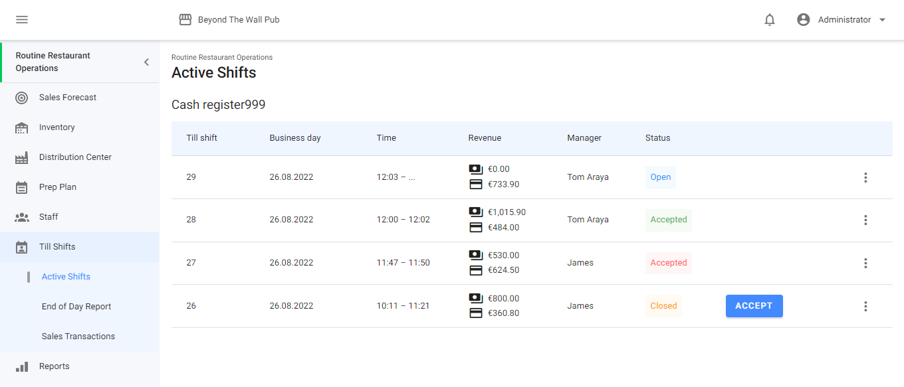Click the Inventory store icon
This screenshot has width=904, height=387.
(22, 127)
